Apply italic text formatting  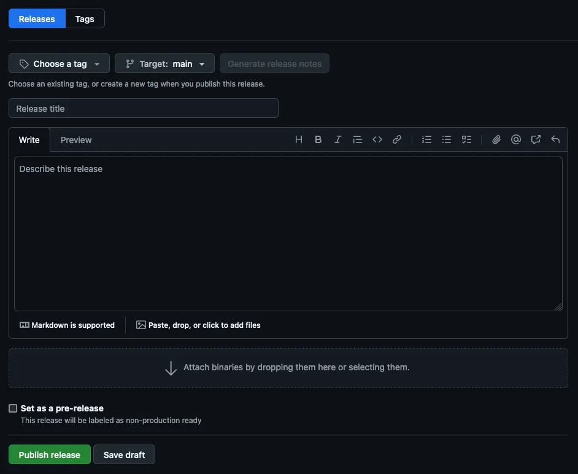point(337,139)
